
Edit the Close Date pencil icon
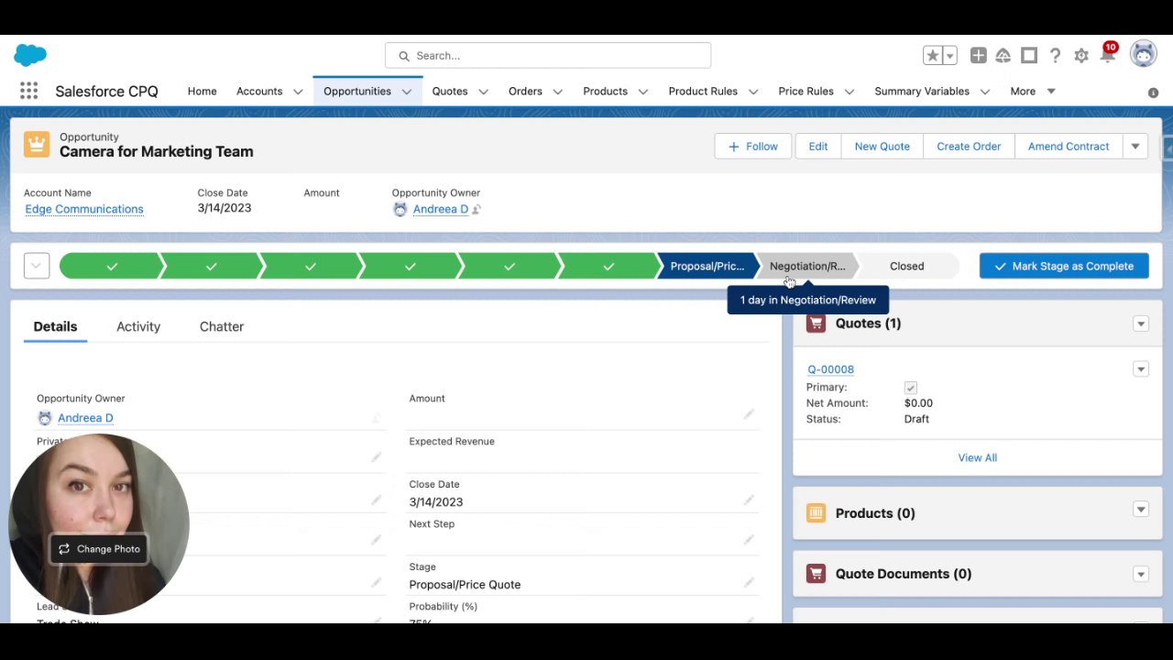(749, 500)
